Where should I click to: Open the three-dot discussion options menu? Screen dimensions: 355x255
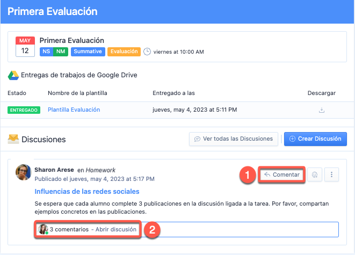(332, 174)
